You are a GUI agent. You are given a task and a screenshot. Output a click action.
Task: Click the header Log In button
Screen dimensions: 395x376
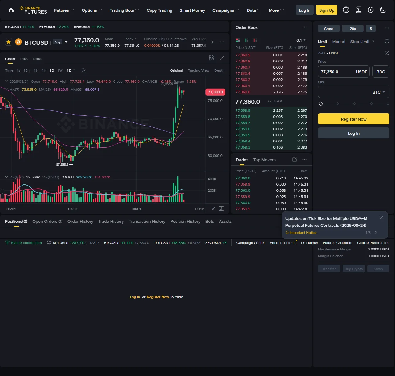[x=304, y=10]
